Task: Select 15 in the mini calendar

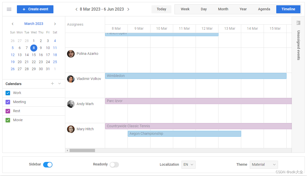Action: pyautogui.click(x=34, y=55)
